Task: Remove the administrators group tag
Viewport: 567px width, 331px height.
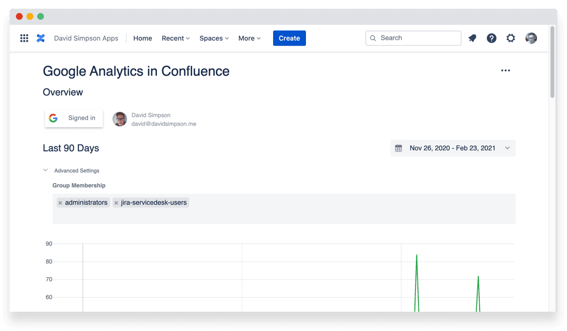Action: (x=60, y=203)
